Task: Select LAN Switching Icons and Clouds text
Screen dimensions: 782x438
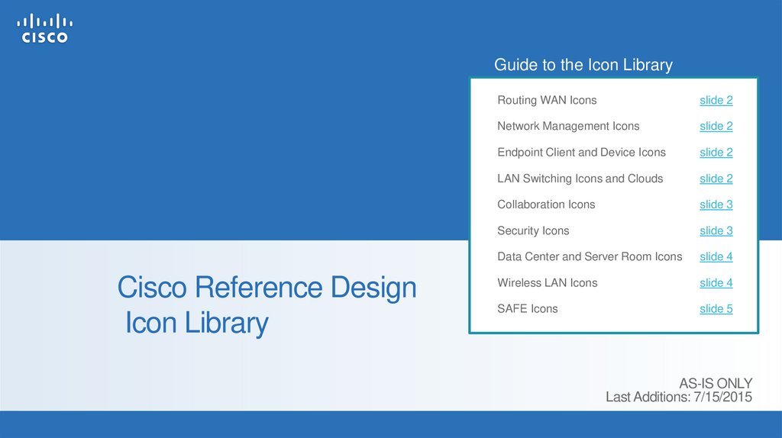Action: point(580,179)
